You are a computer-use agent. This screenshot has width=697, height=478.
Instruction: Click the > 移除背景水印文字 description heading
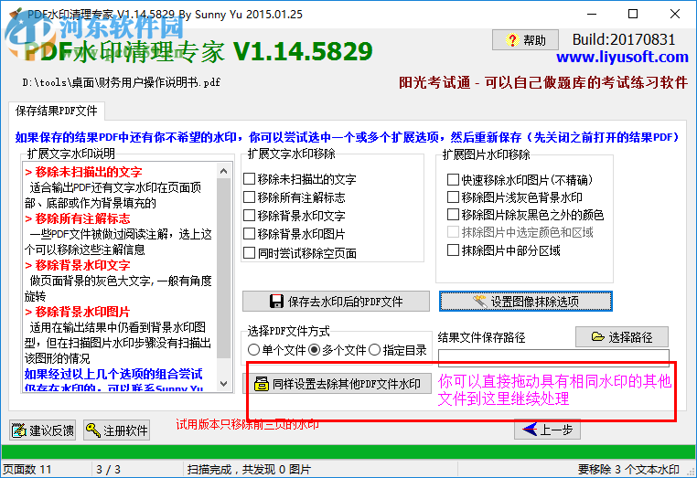point(78,265)
